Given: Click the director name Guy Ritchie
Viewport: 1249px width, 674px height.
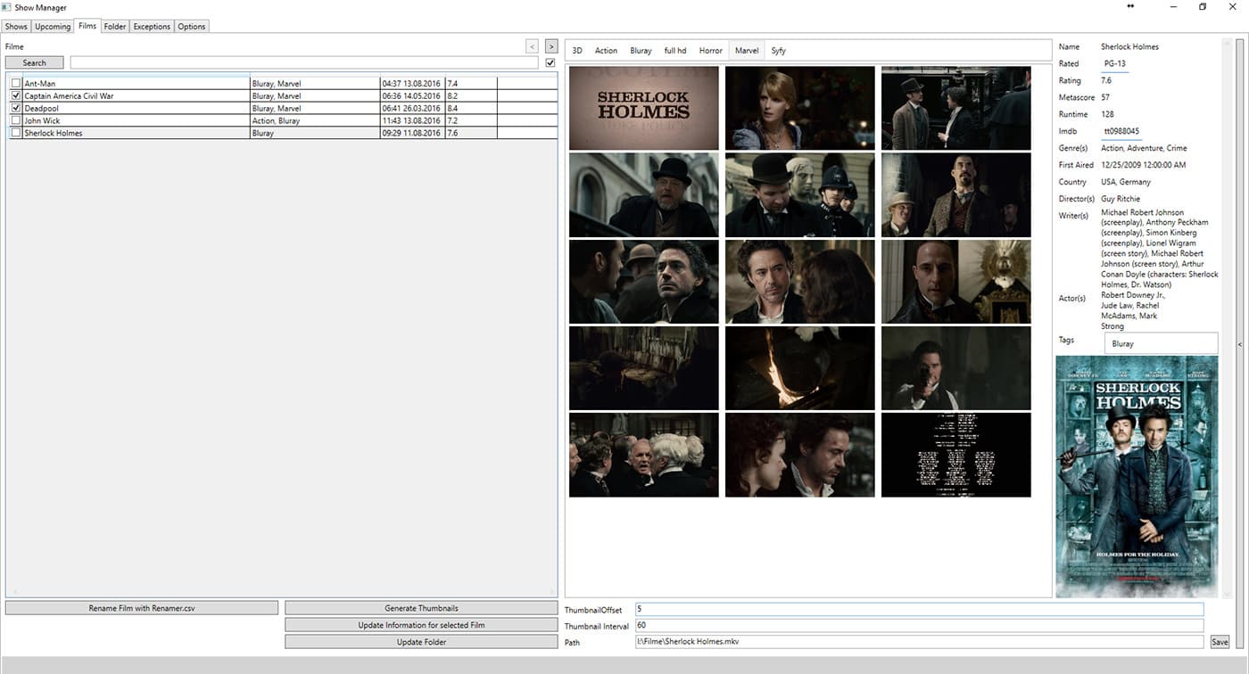Looking at the screenshot, I should 1121,199.
